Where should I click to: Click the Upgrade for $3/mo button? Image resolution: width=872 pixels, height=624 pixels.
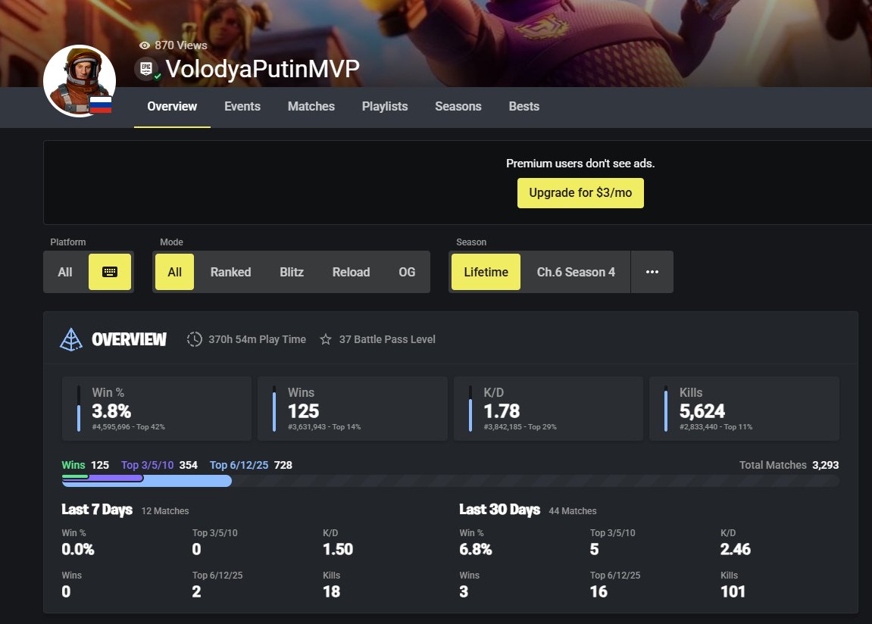pyautogui.click(x=580, y=193)
